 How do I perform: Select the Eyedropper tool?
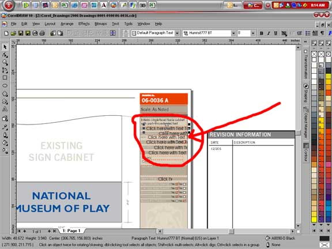tap(5, 127)
